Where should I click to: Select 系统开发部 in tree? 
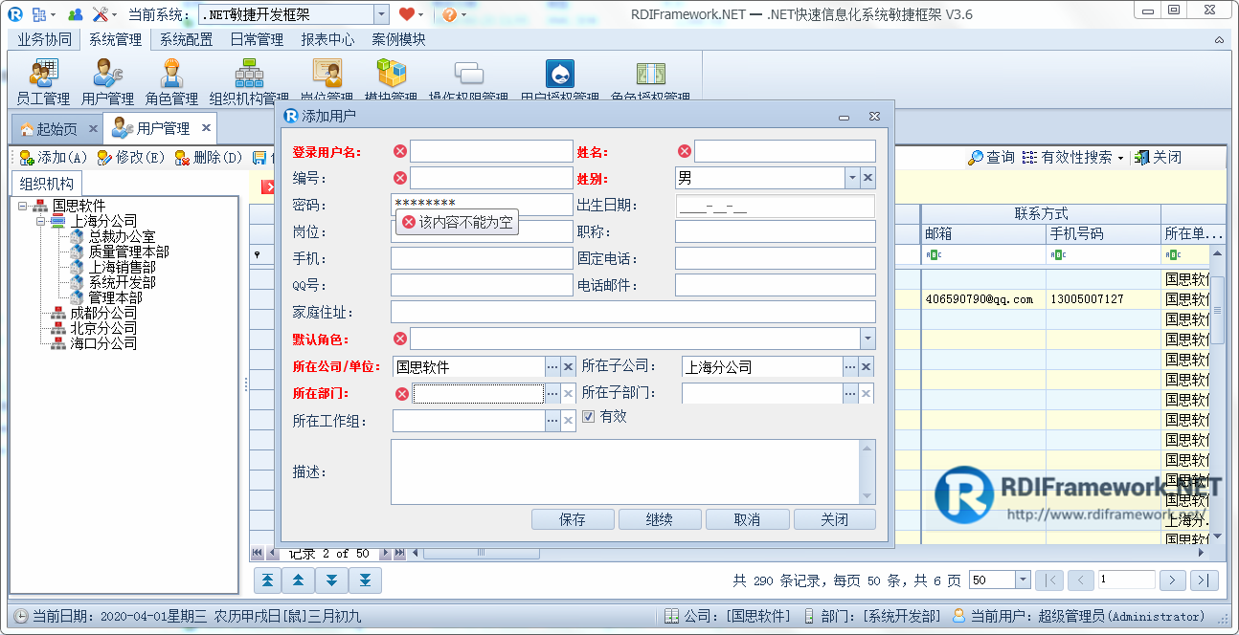tap(123, 282)
